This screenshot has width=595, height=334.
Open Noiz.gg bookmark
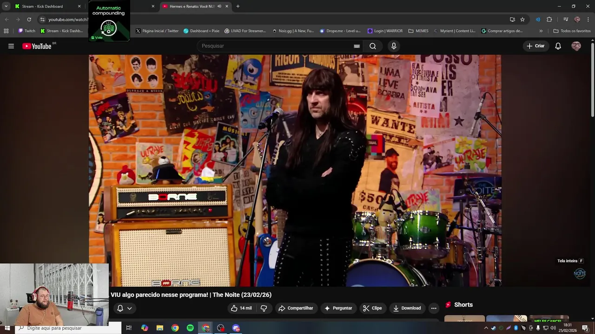(293, 31)
